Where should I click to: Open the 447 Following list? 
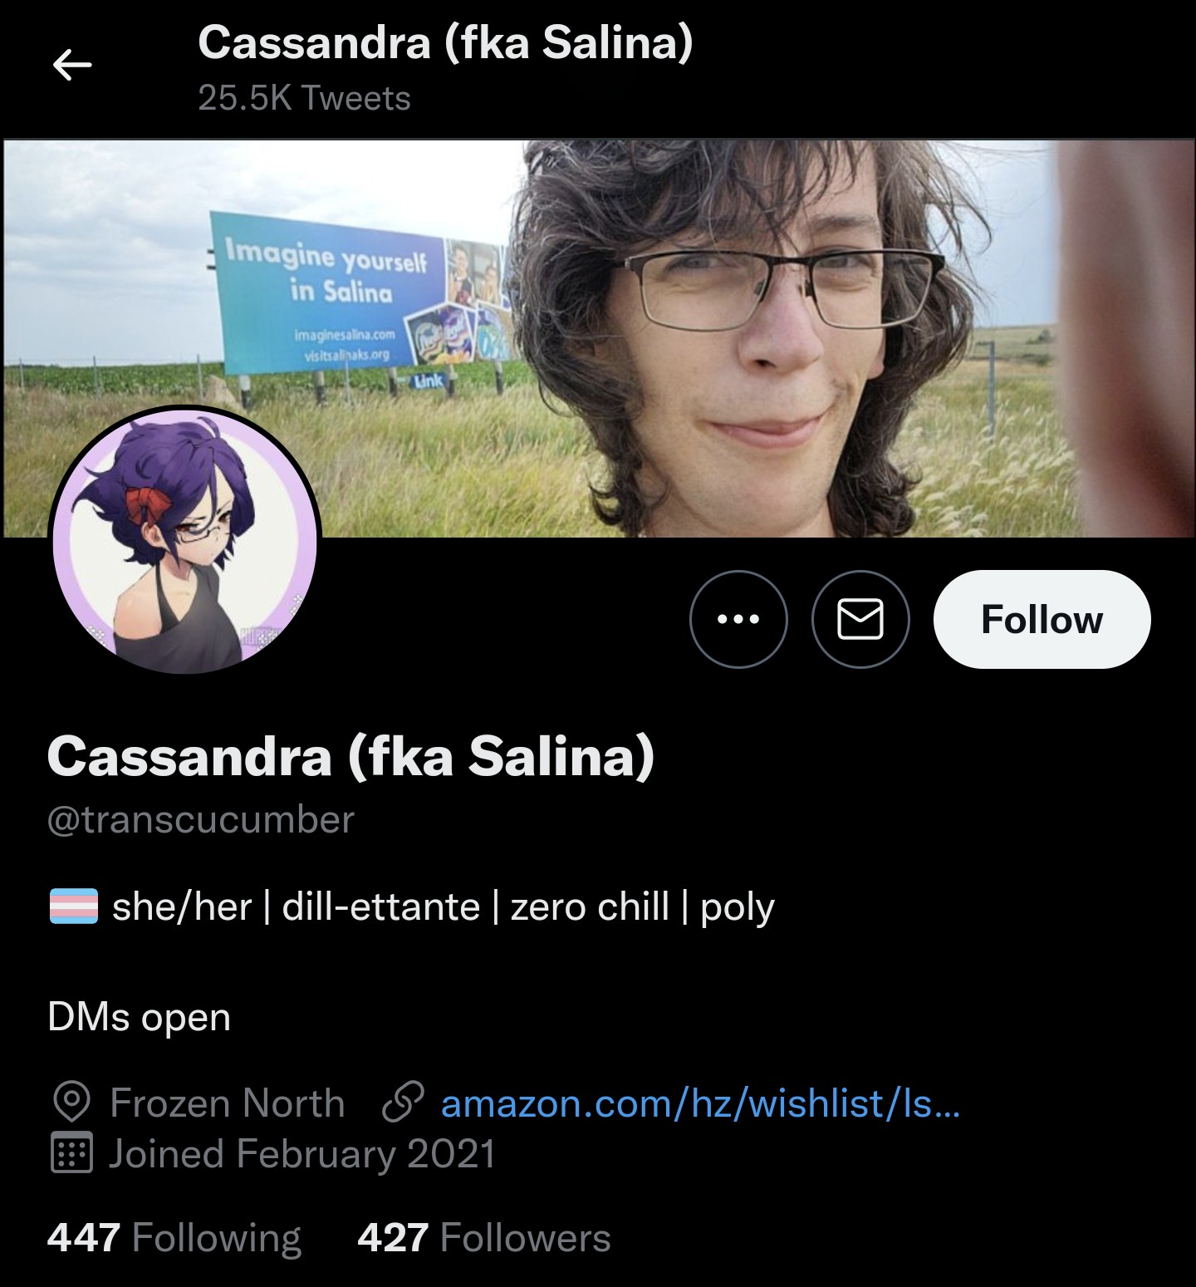point(174,1237)
